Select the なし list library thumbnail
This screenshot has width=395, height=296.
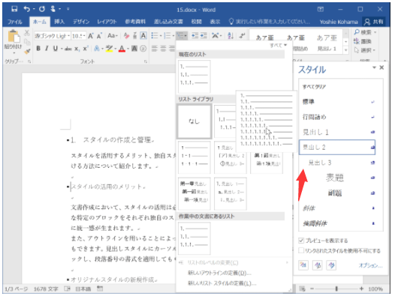(194, 121)
